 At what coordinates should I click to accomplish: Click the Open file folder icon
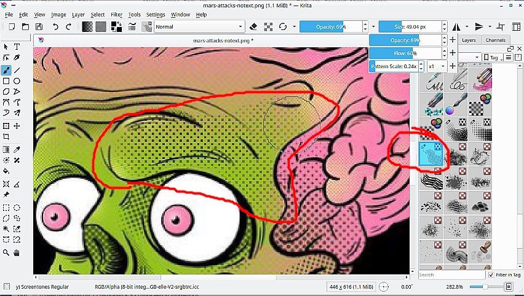point(25,26)
